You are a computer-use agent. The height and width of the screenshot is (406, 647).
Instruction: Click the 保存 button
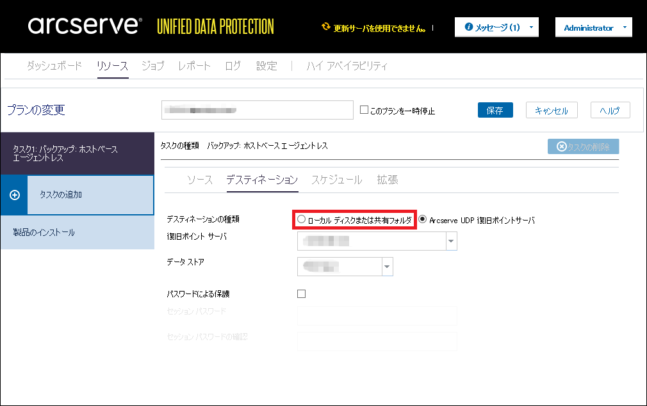coord(495,110)
